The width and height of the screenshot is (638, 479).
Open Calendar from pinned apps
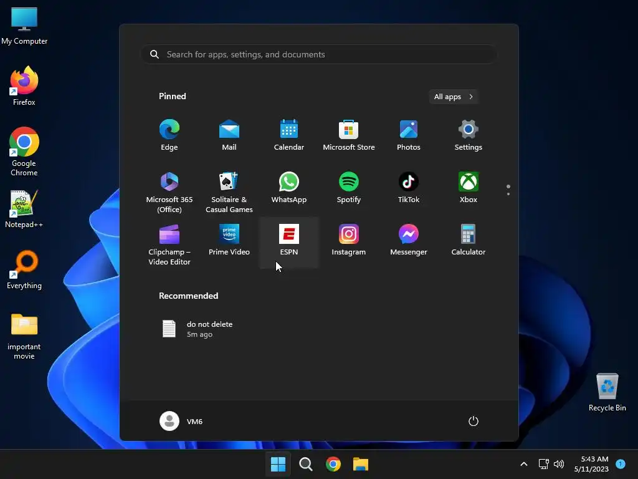point(289,135)
